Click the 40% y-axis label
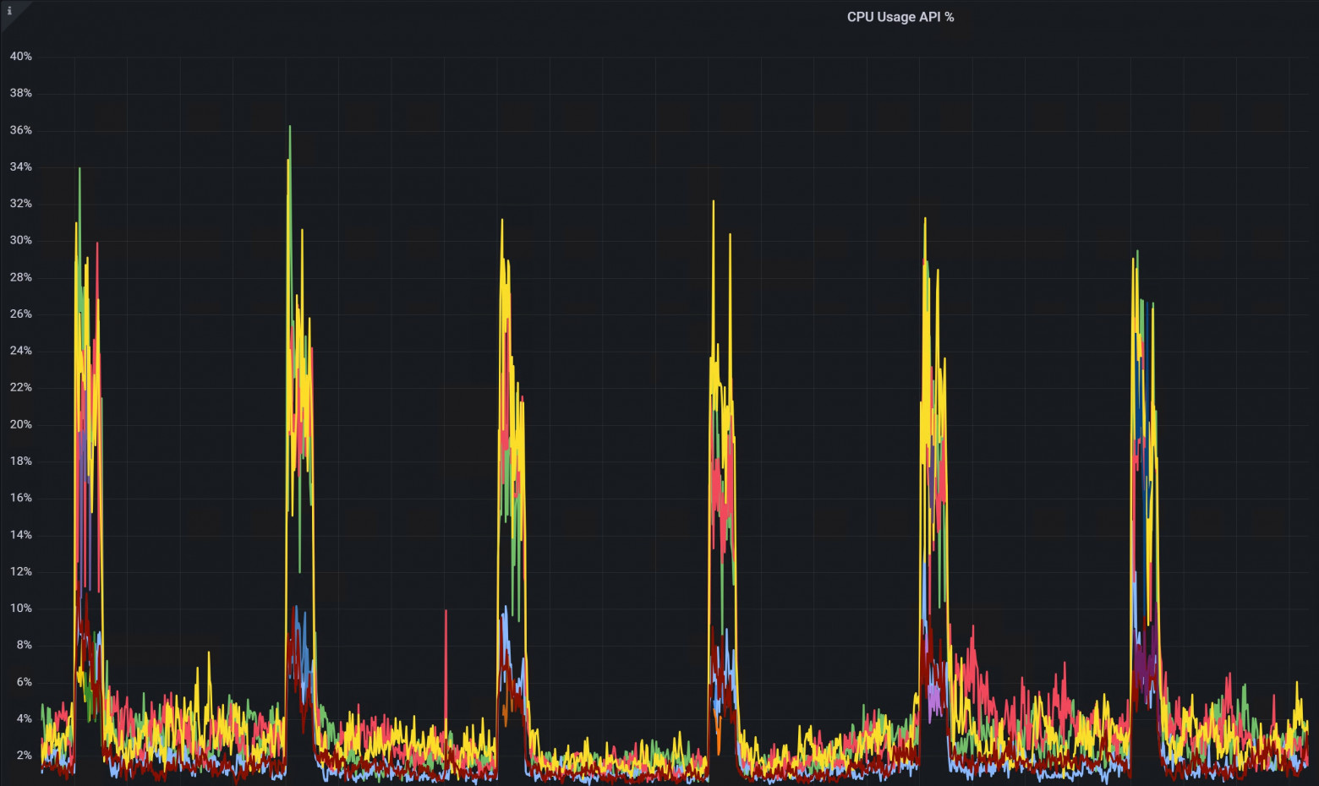The image size is (1319, 786). [x=20, y=57]
